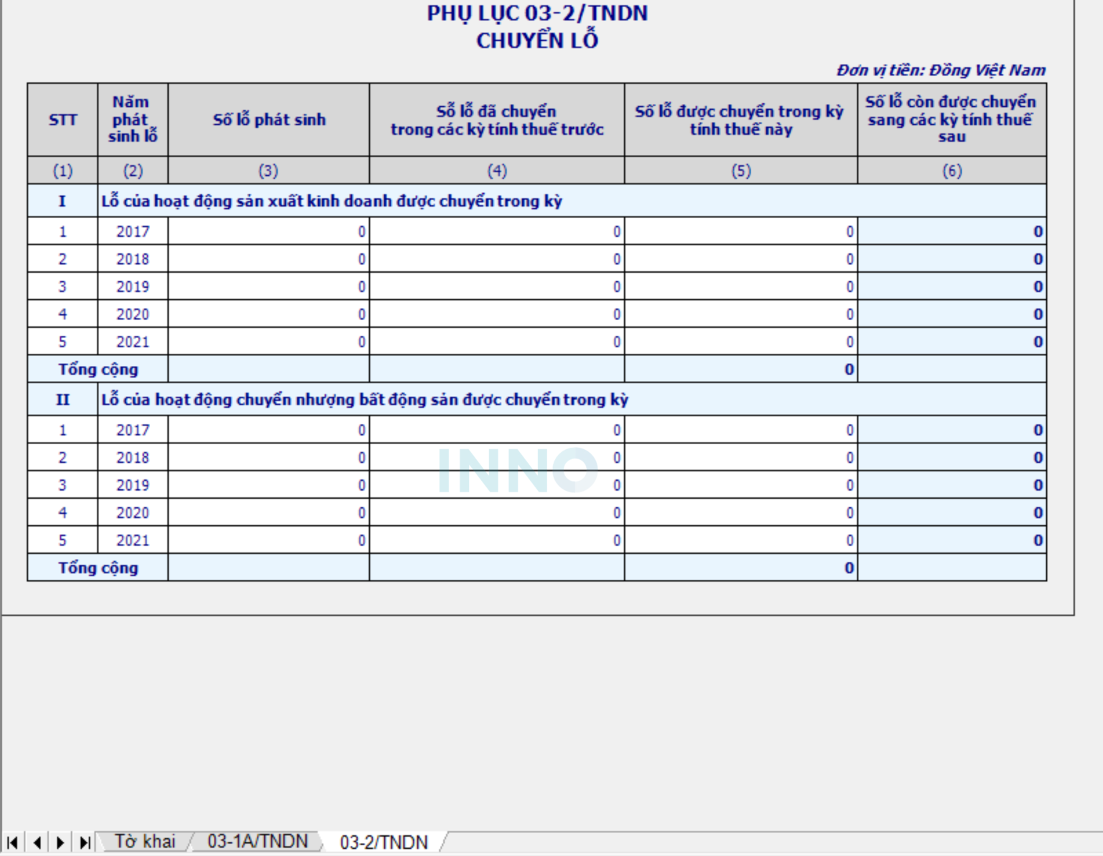Switch to the Tờ khai sheet tab

(144, 842)
